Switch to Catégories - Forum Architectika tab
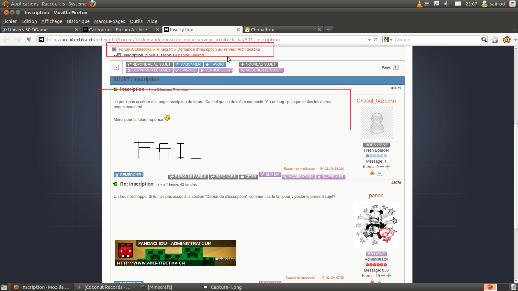Screen dimensions: 518x291 [121, 29]
